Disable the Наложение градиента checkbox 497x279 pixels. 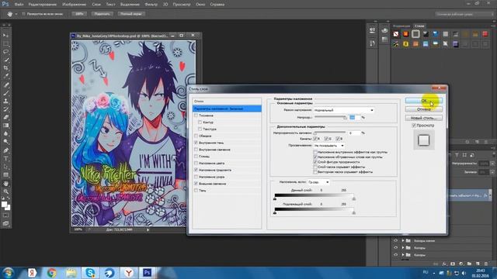[196, 170]
